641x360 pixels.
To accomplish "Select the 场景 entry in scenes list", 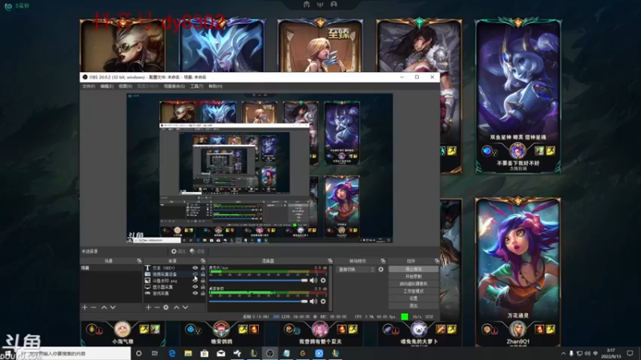I will (111, 268).
